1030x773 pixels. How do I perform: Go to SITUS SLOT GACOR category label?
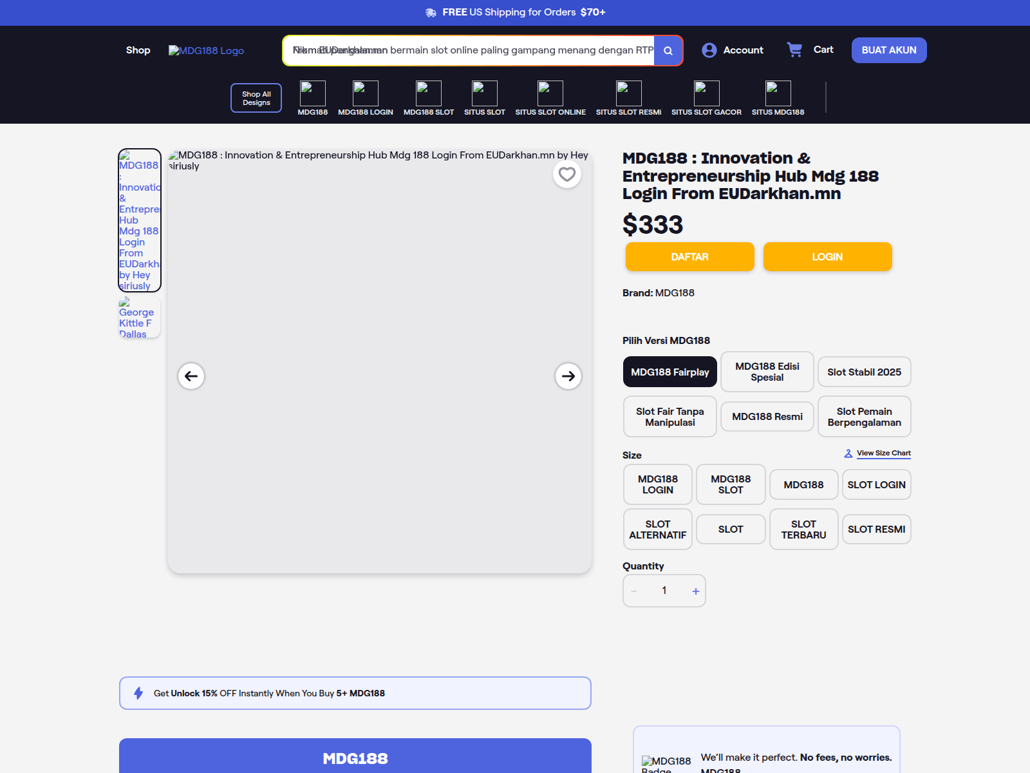click(707, 112)
